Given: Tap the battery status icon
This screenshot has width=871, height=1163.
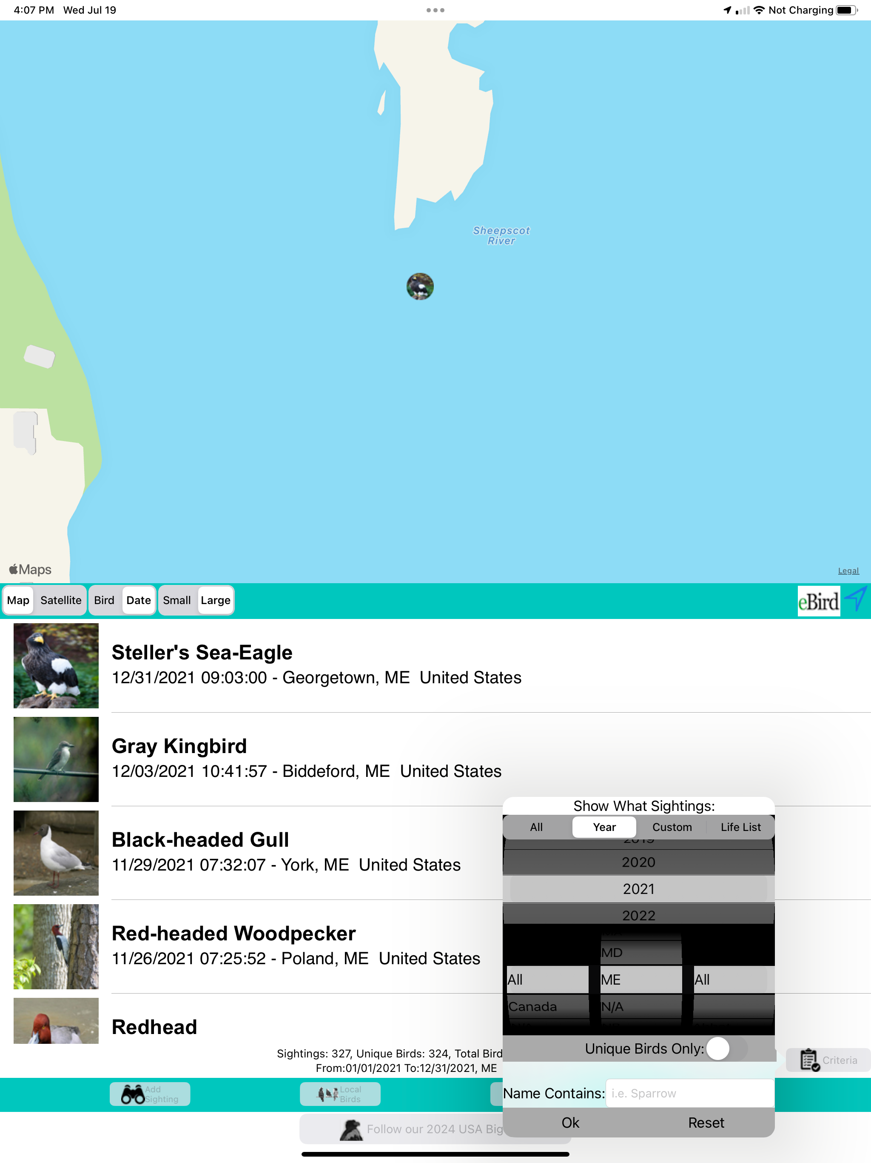Looking at the screenshot, I should (847, 10).
